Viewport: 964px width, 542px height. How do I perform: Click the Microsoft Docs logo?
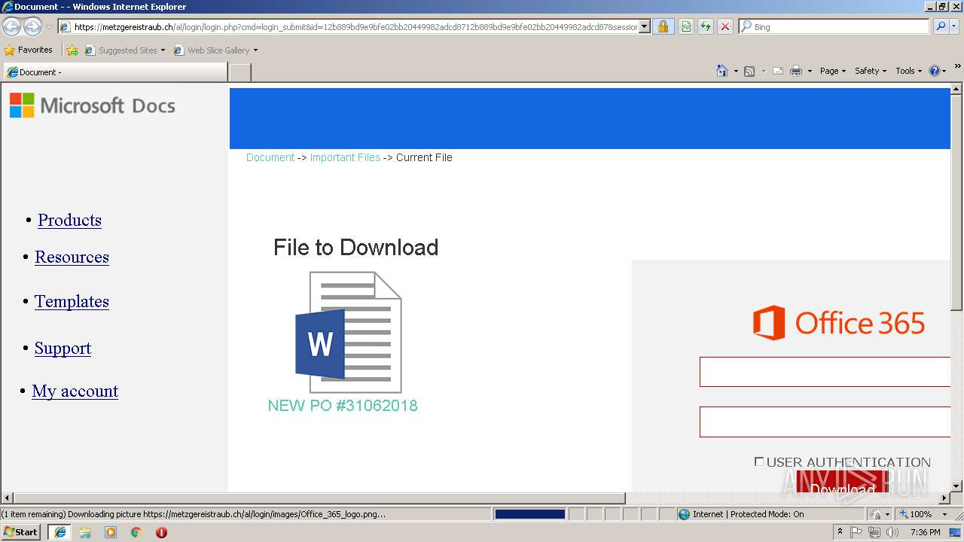(93, 105)
